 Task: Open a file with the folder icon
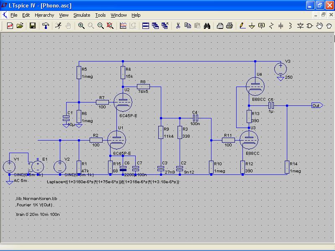point(20,26)
